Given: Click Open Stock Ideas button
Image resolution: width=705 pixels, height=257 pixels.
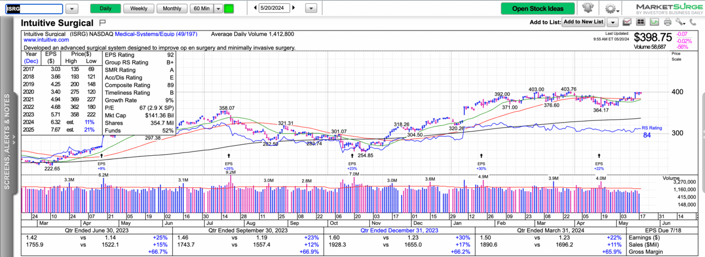Looking at the screenshot, I should (x=539, y=9).
